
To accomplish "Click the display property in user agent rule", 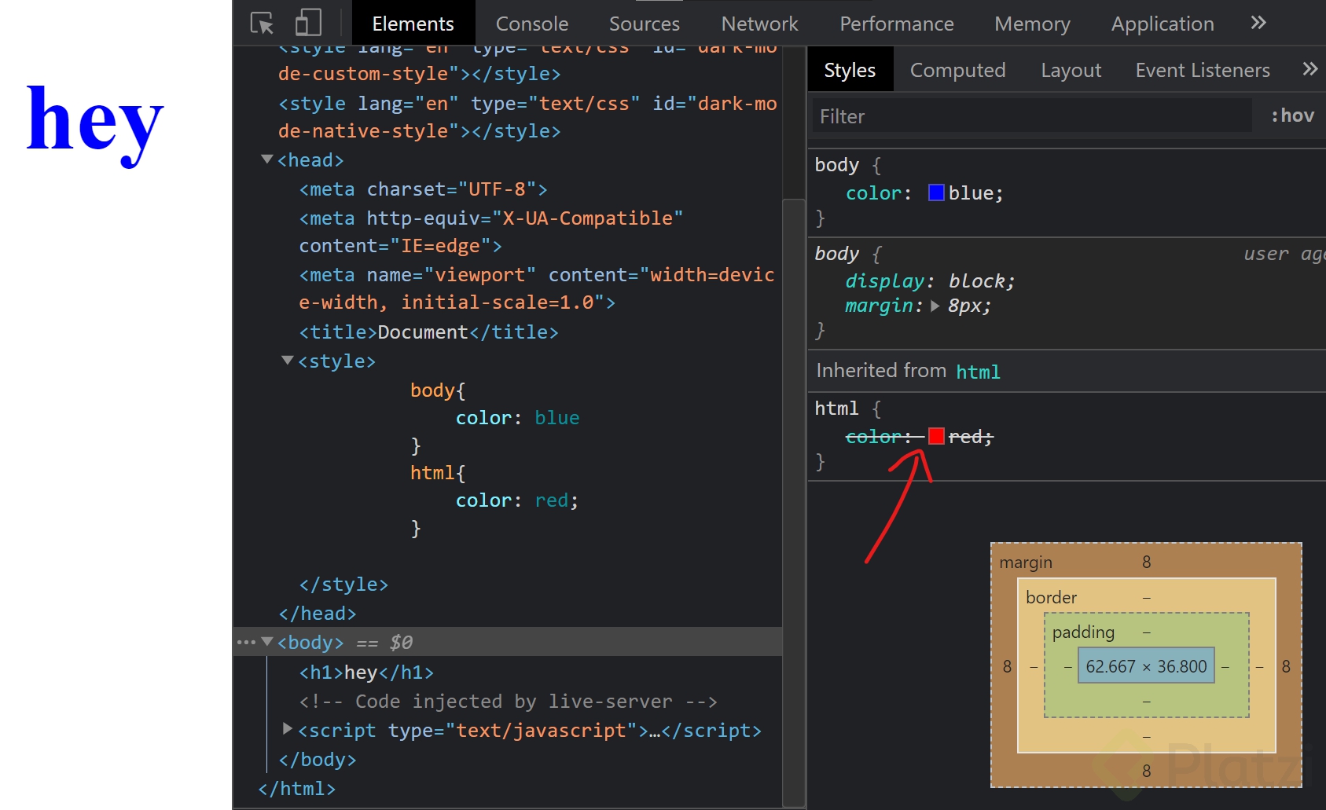I will (x=885, y=281).
